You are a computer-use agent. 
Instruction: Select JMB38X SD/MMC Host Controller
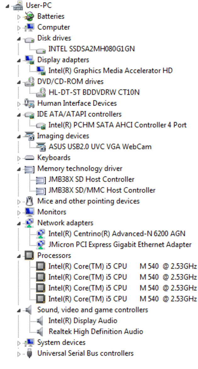[x=102, y=190]
